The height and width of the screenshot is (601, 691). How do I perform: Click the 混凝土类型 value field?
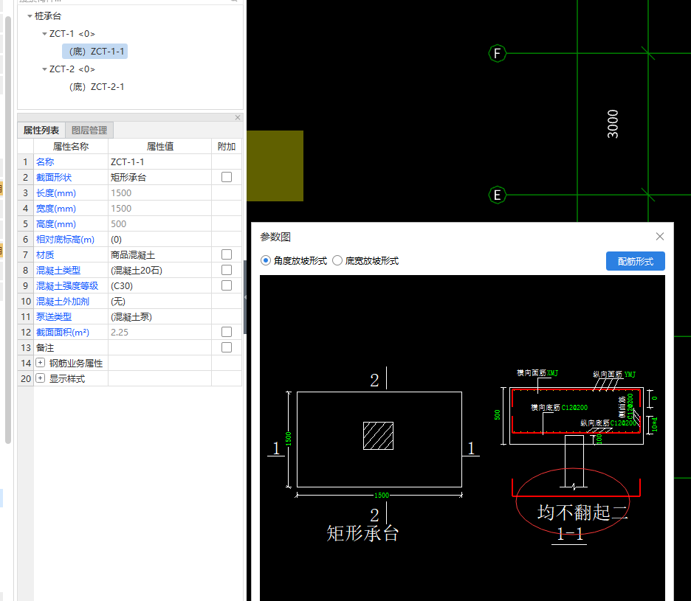click(x=159, y=271)
